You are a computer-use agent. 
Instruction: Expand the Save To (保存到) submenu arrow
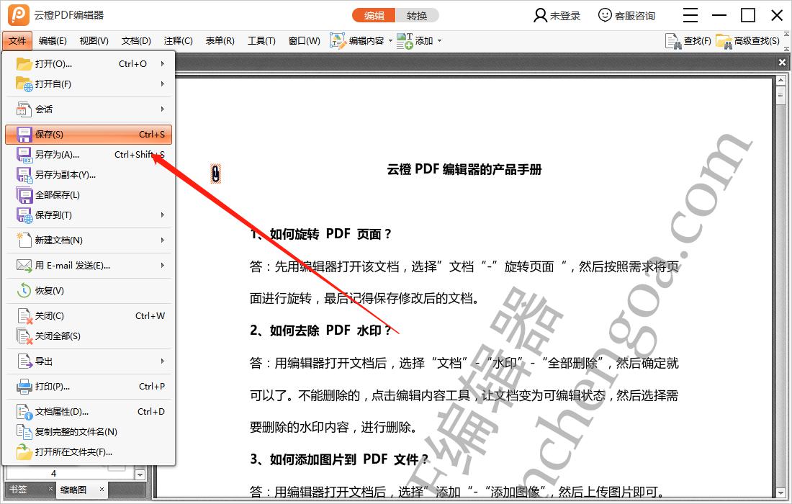click(x=163, y=215)
